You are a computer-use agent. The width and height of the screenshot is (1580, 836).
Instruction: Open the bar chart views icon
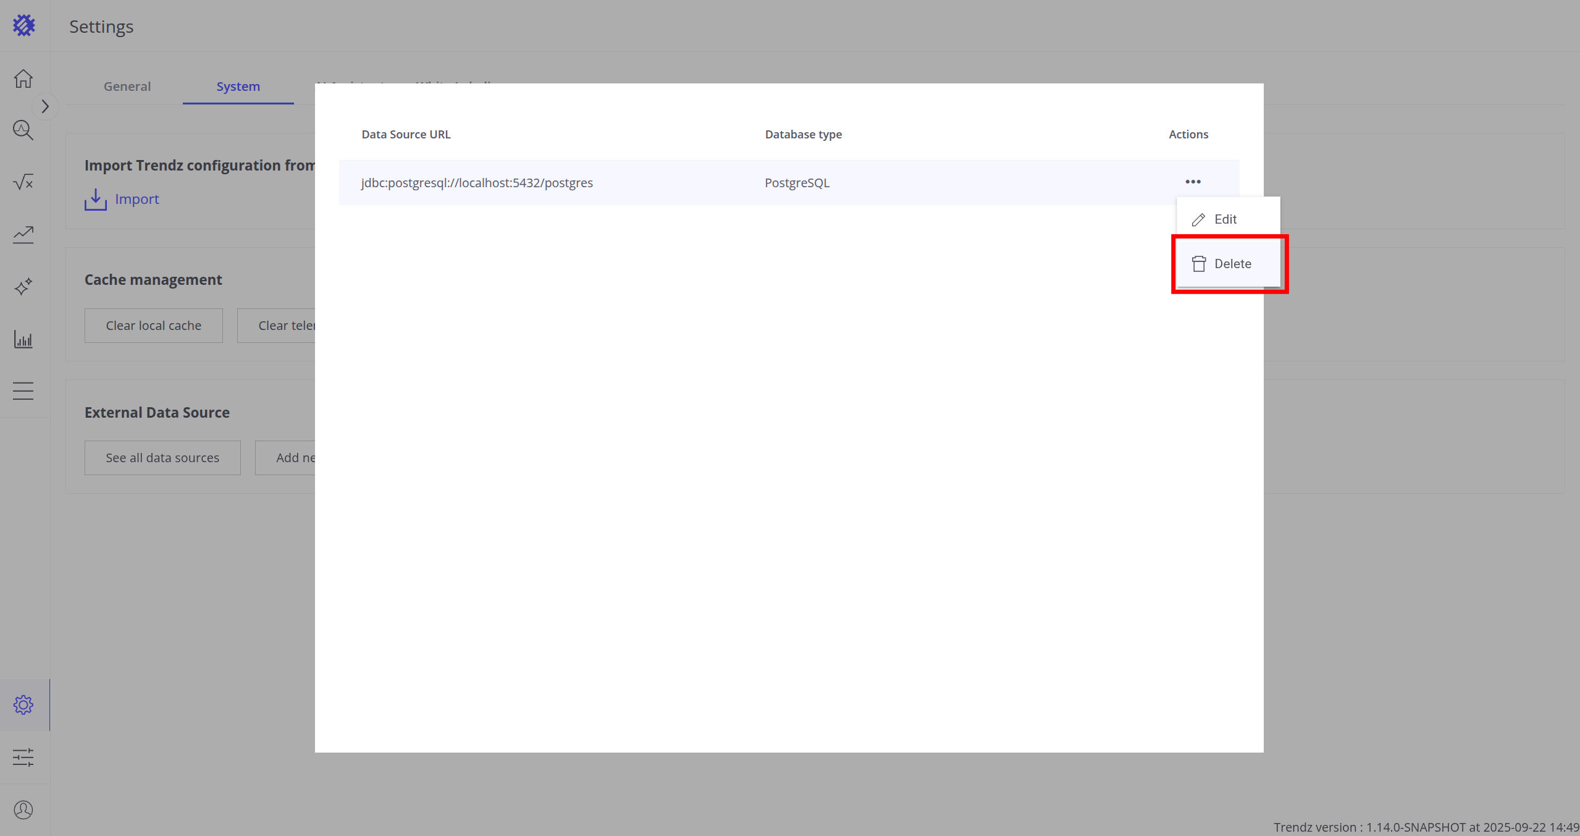23,339
